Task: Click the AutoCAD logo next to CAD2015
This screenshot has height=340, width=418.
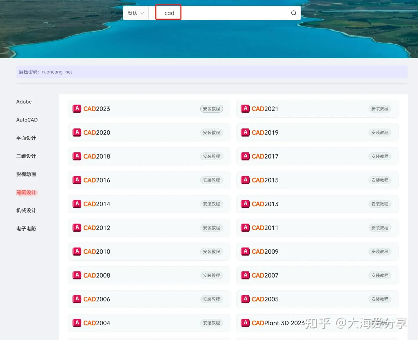Action: [x=245, y=180]
